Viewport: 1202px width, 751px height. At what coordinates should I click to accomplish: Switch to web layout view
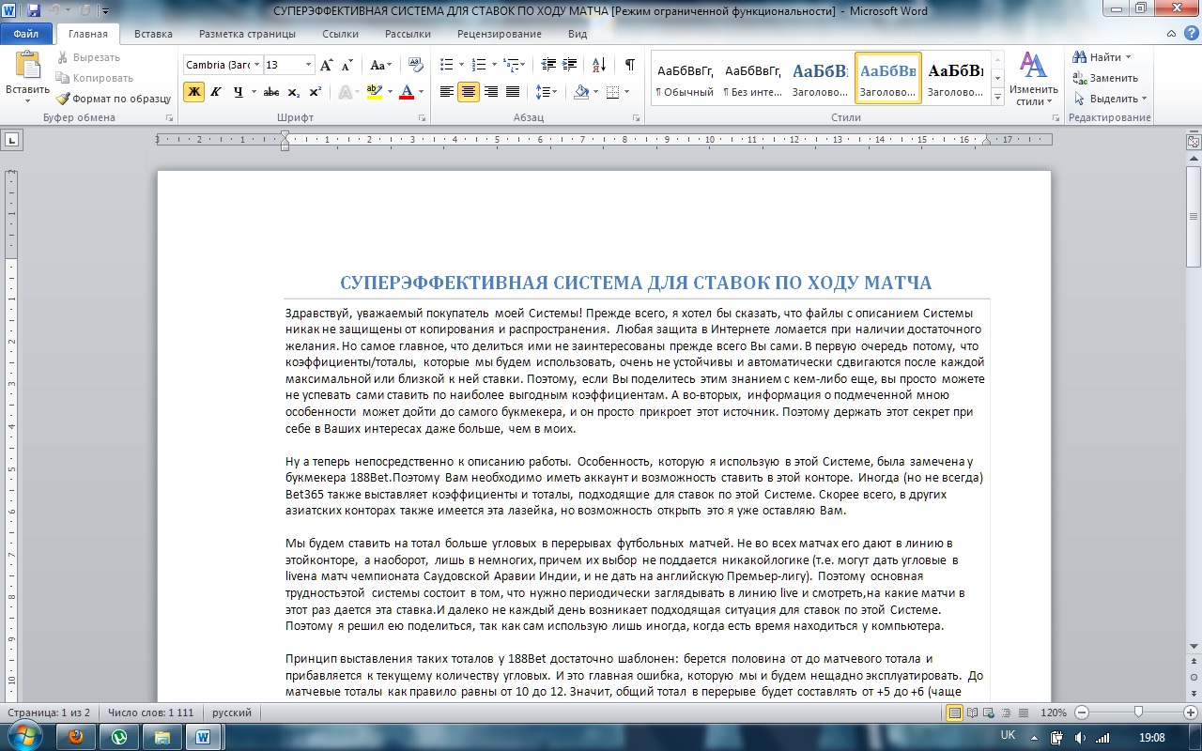[x=987, y=713]
